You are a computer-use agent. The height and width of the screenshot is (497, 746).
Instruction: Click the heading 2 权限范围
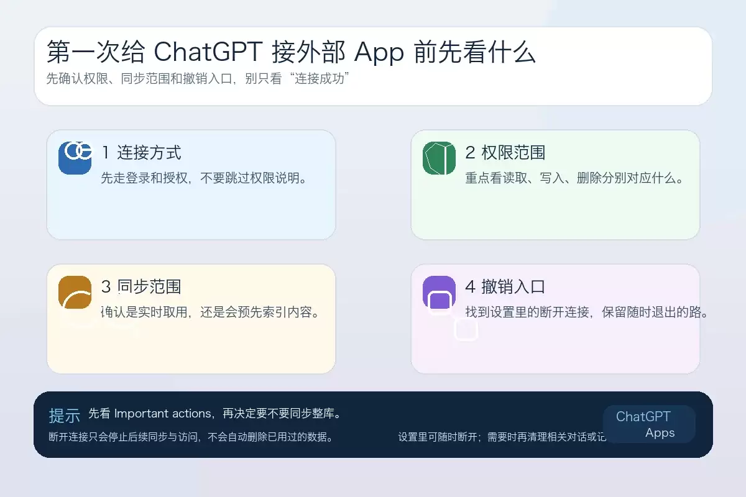[x=505, y=152]
